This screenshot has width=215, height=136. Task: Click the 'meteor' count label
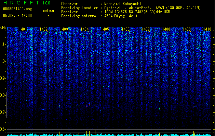coord(49,11)
